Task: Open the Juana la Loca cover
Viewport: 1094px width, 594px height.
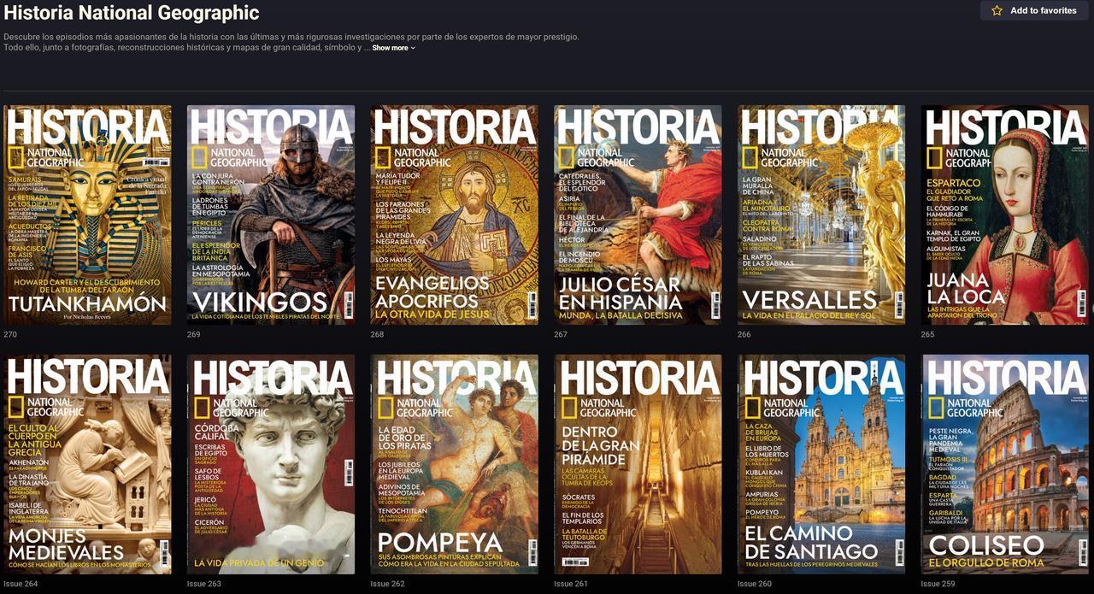Action: pos(1005,215)
